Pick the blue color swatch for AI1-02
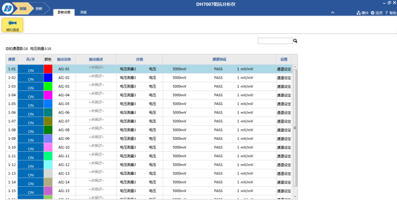Viewport: 397px width, 211px height. point(48,78)
